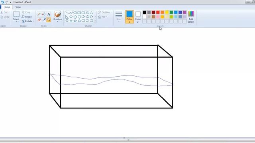Choose the Polygon shape
255x143 pixels.
point(87,13)
